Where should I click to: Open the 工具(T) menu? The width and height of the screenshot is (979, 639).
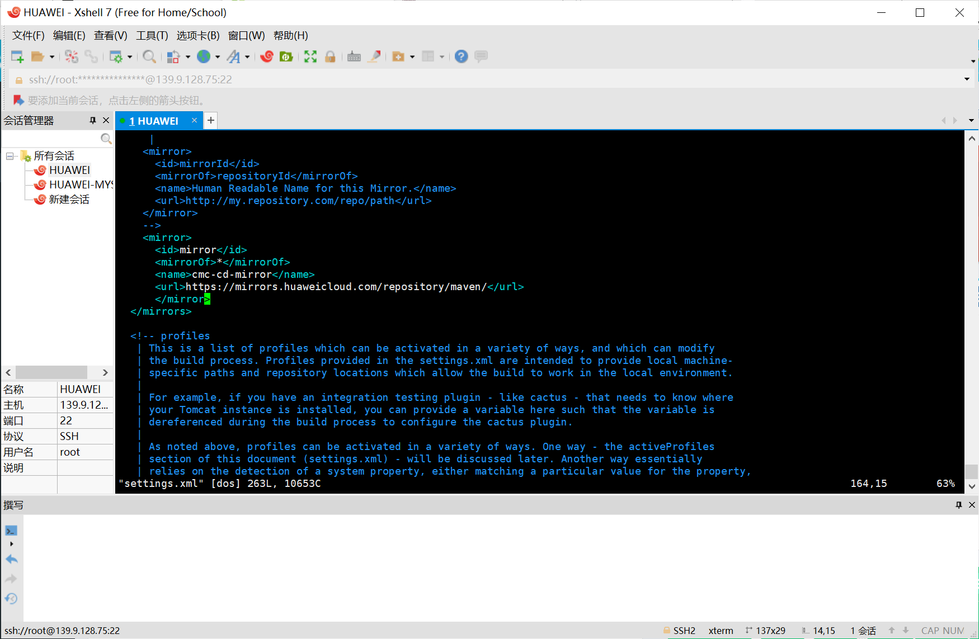(152, 36)
